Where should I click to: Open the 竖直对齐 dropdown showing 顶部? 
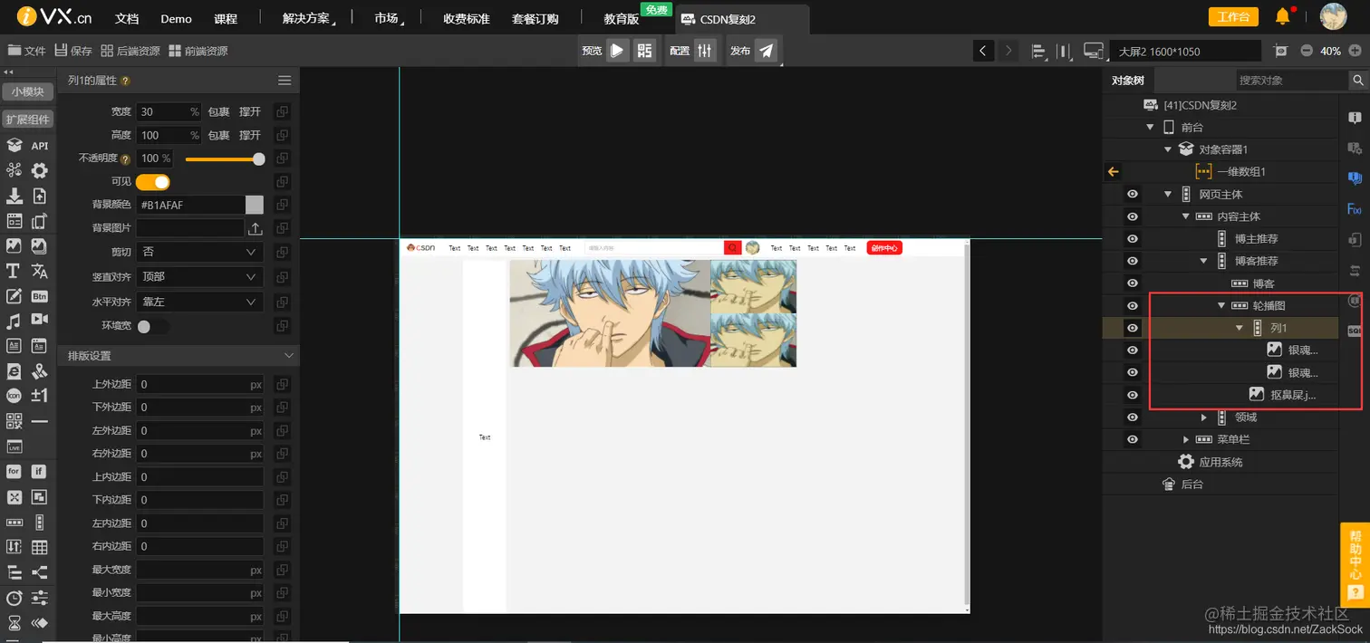[199, 276]
